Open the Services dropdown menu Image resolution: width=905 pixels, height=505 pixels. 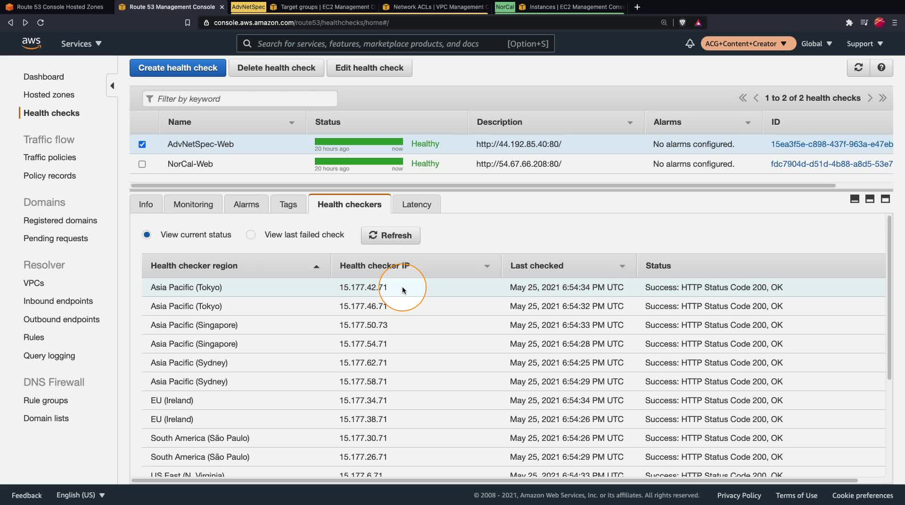click(x=81, y=43)
